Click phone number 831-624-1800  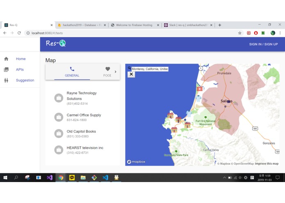[x=77, y=120]
